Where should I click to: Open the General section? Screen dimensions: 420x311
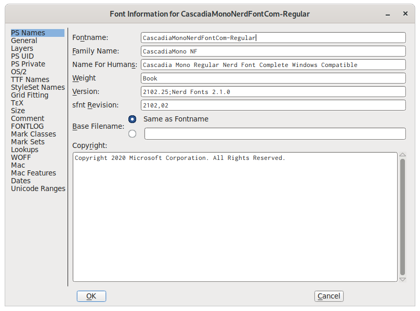coord(24,40)
